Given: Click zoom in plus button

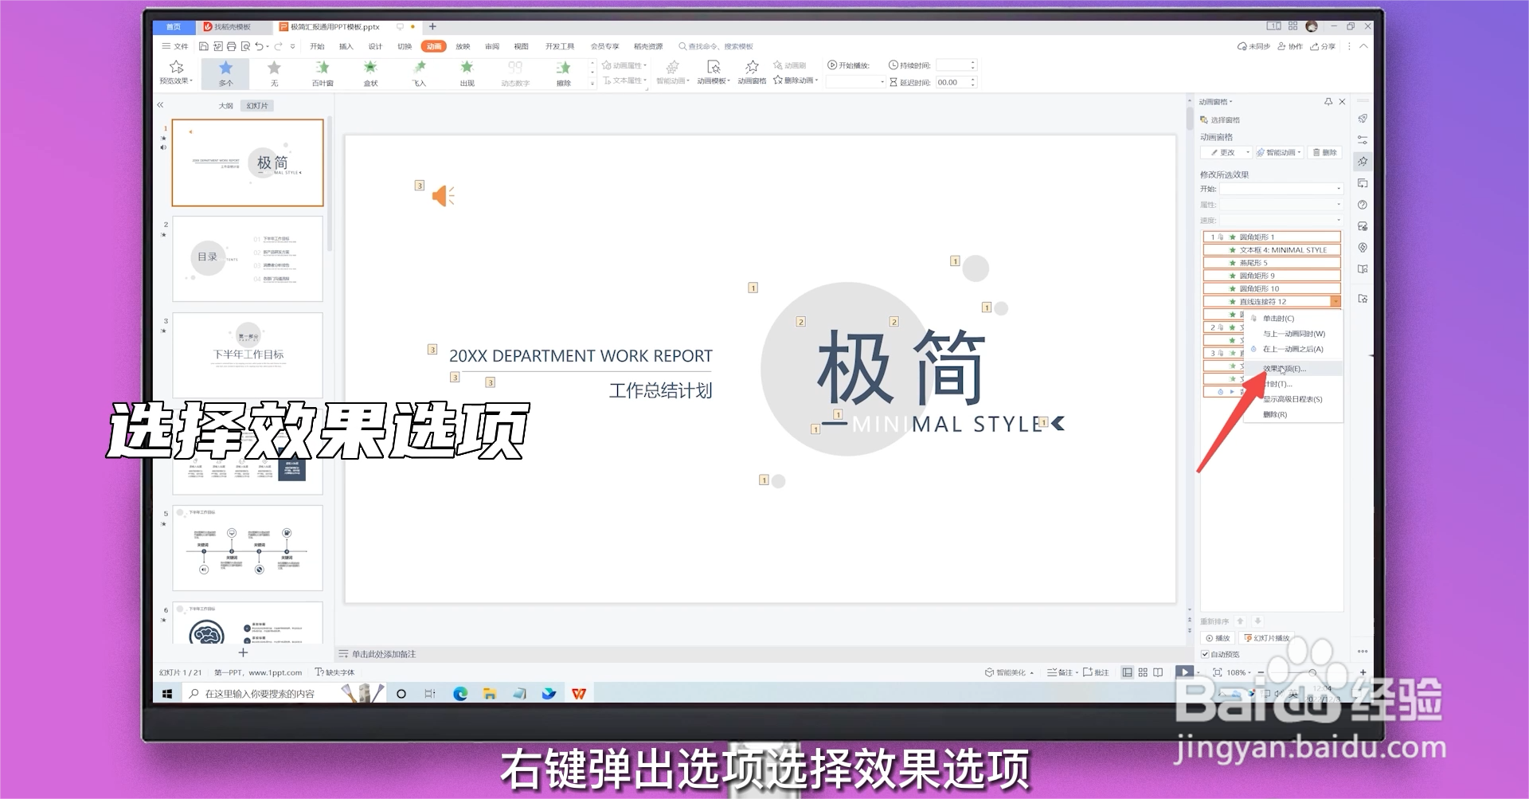Looking at the screenshot, I should coord(1363,672).
